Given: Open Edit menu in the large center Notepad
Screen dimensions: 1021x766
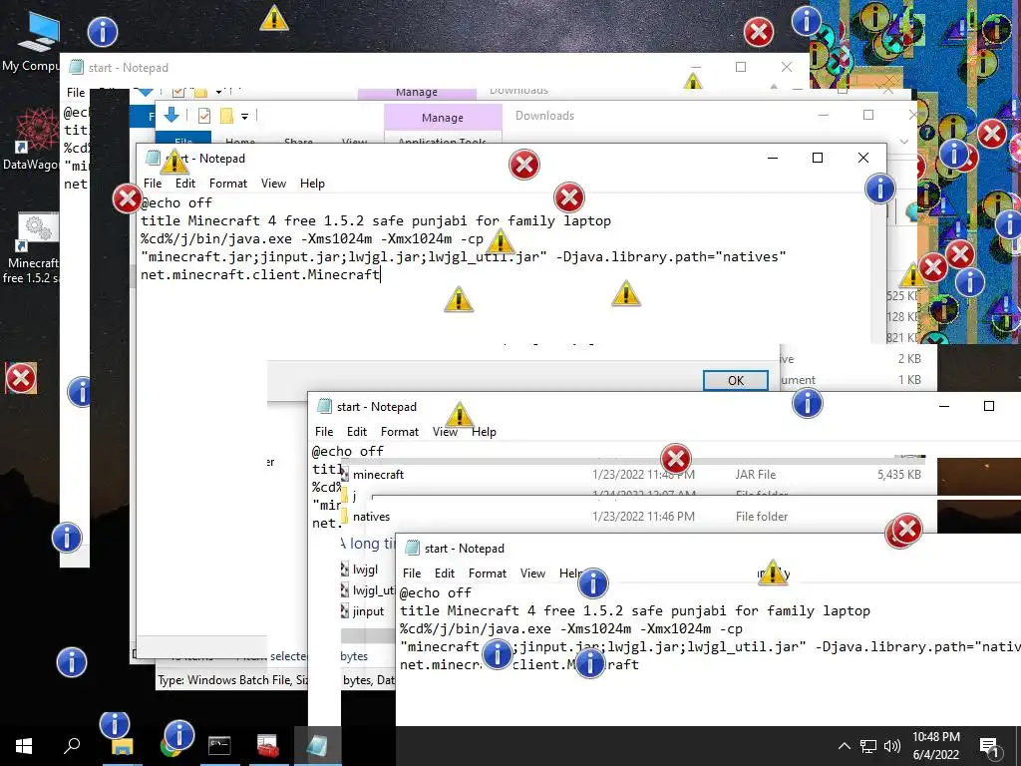Looking at the screenshot, I should click(185, 184).
